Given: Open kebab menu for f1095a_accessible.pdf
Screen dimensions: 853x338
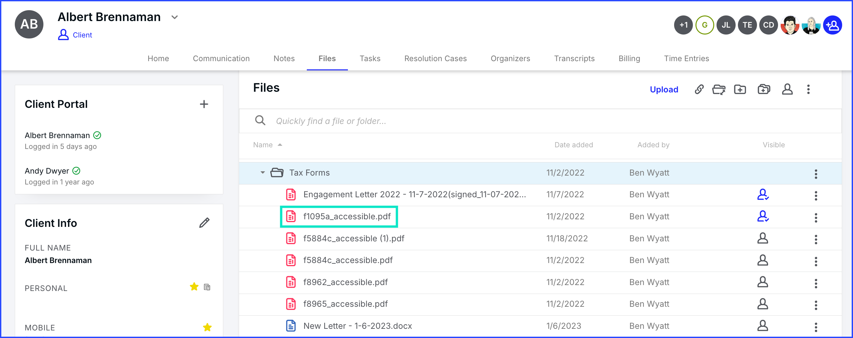Looking at the screenshot, I should (816, 218).
